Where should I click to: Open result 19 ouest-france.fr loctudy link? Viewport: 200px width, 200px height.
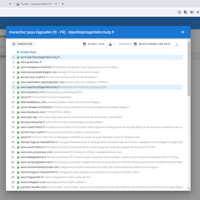[x=88, y=147]
